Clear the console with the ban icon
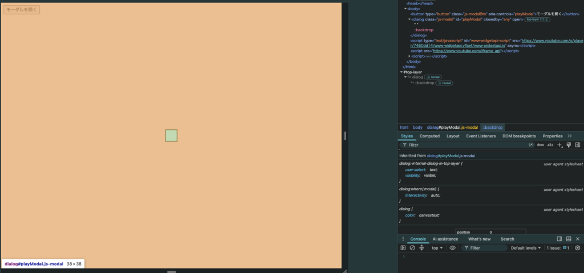Screen dimensions: 584x273 412,248
